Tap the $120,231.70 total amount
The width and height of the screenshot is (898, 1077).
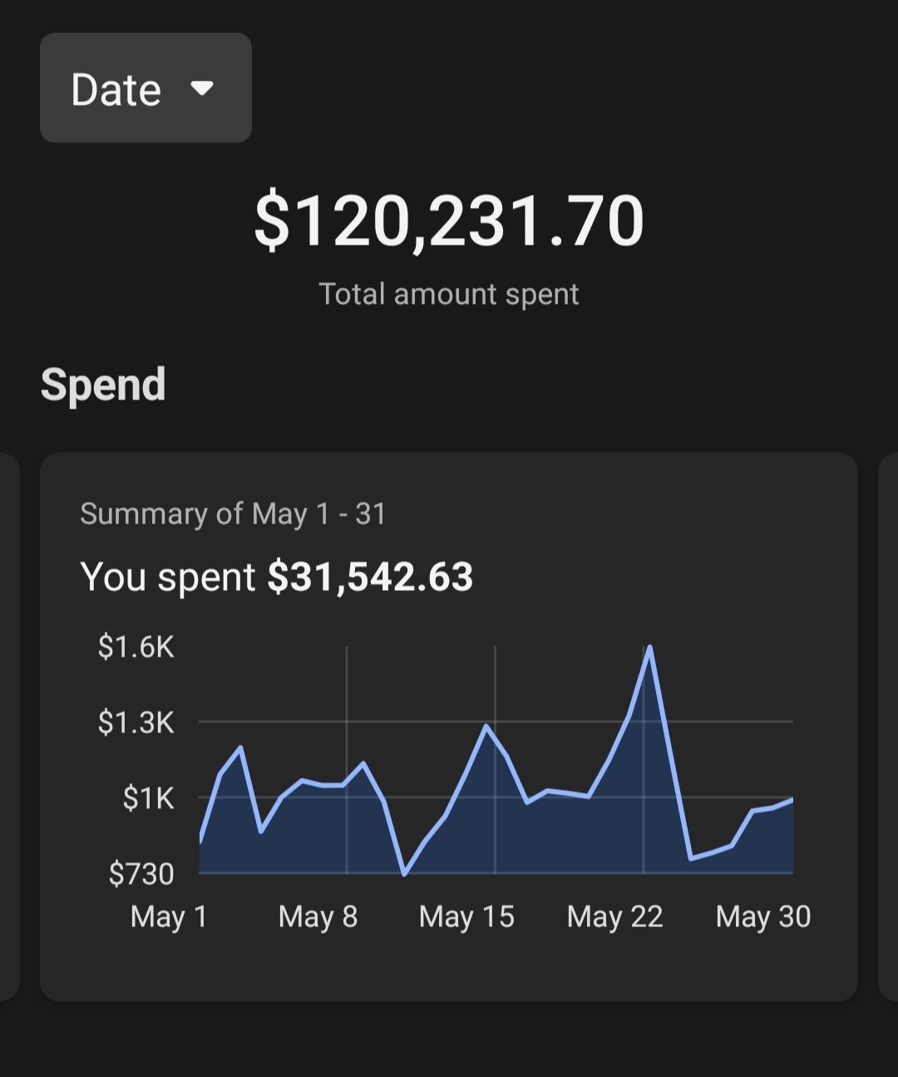[449, 221]
